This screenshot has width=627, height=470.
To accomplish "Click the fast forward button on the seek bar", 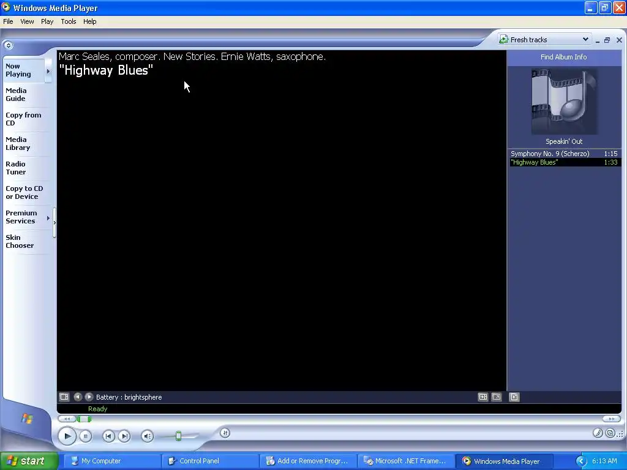I will click(612, 419).
